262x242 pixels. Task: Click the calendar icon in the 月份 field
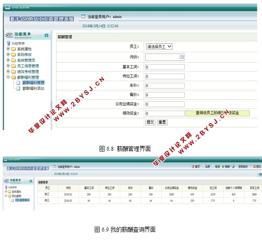(181, 57)
